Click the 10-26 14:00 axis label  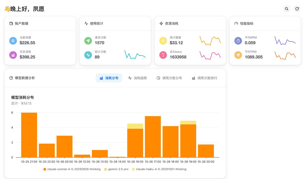pos(118,162)
